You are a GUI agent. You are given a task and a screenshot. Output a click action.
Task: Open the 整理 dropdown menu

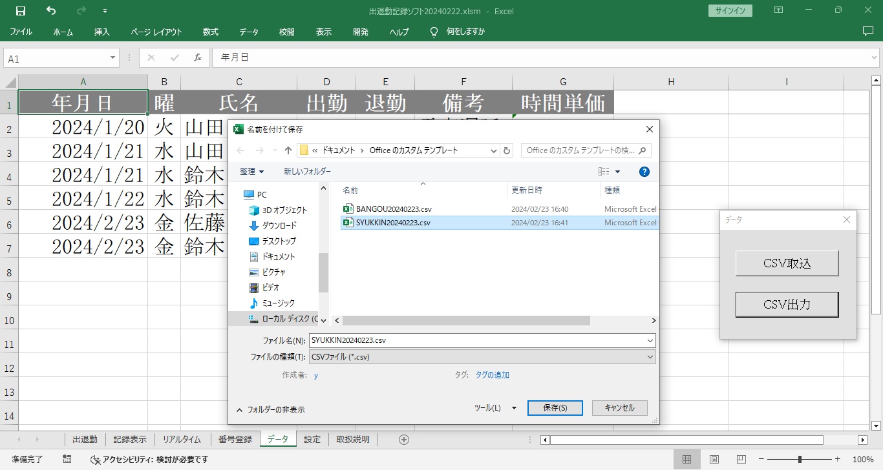[x=251, y=172]
